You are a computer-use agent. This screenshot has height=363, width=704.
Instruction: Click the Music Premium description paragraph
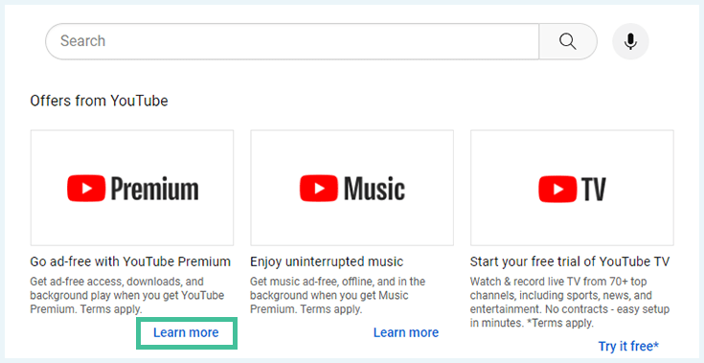337,295
